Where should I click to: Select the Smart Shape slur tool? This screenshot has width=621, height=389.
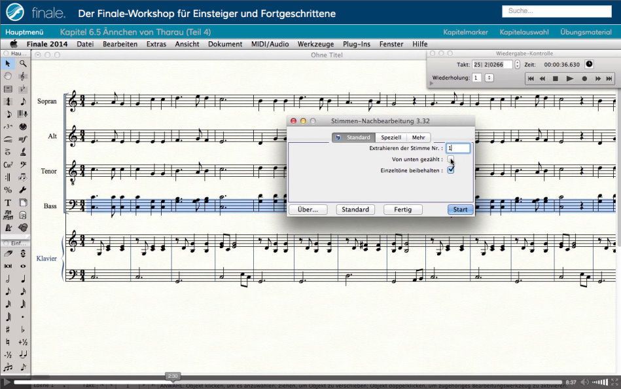tap(8, 139)
